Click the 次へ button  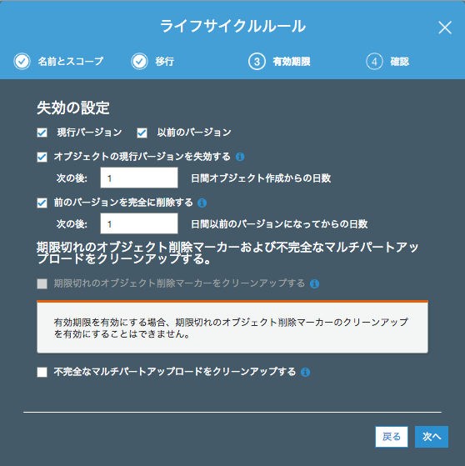click(x=432, y=437)
